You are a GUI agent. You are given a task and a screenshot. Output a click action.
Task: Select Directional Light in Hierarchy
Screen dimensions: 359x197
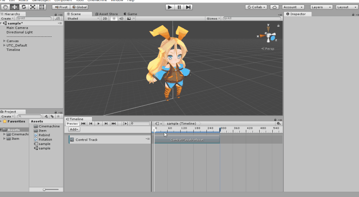(19, 33)
